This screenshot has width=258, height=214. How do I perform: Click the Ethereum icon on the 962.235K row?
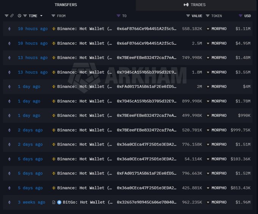tap(9, 202)
